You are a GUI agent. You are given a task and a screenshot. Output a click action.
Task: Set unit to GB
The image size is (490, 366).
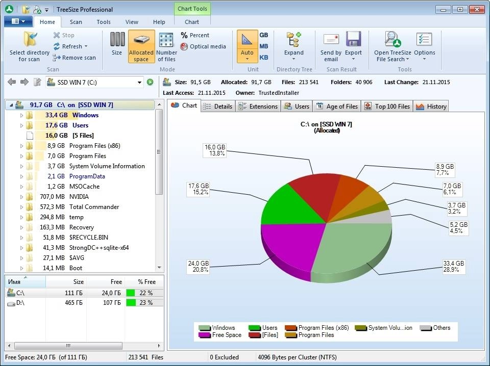click(264, 35)
